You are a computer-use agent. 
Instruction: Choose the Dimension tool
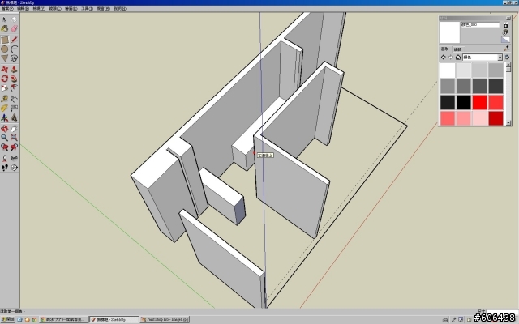(14, 99)
